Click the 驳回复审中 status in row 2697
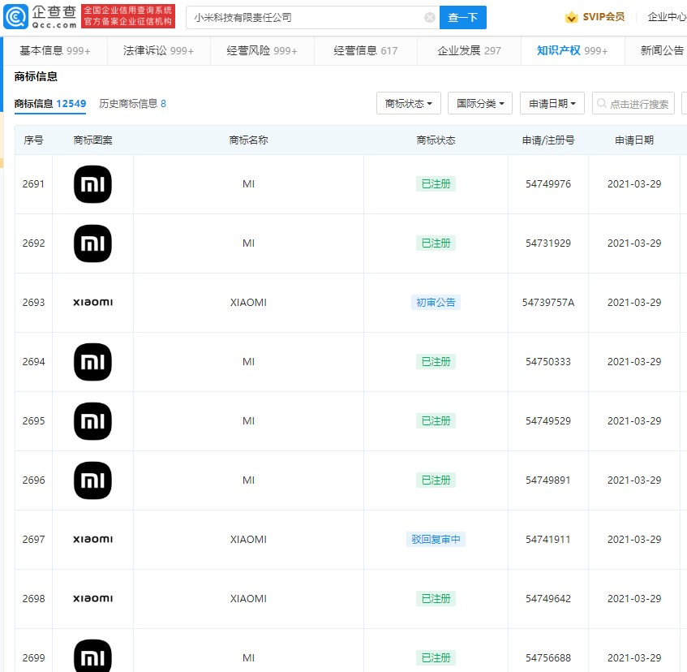The width and height of the screenshot is (687, 672). tap(436, 539)
